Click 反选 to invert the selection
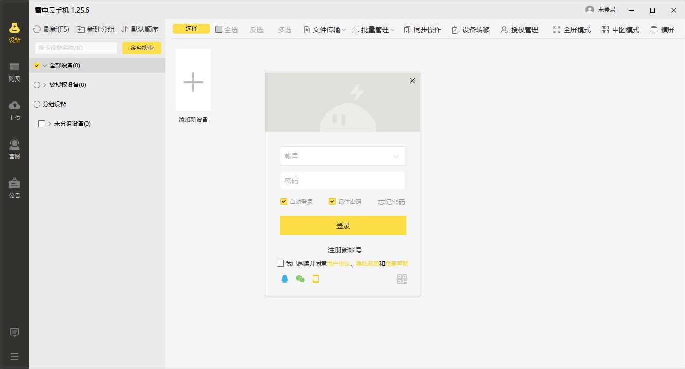This screenshot has width=685, height=369. [257, 30]
